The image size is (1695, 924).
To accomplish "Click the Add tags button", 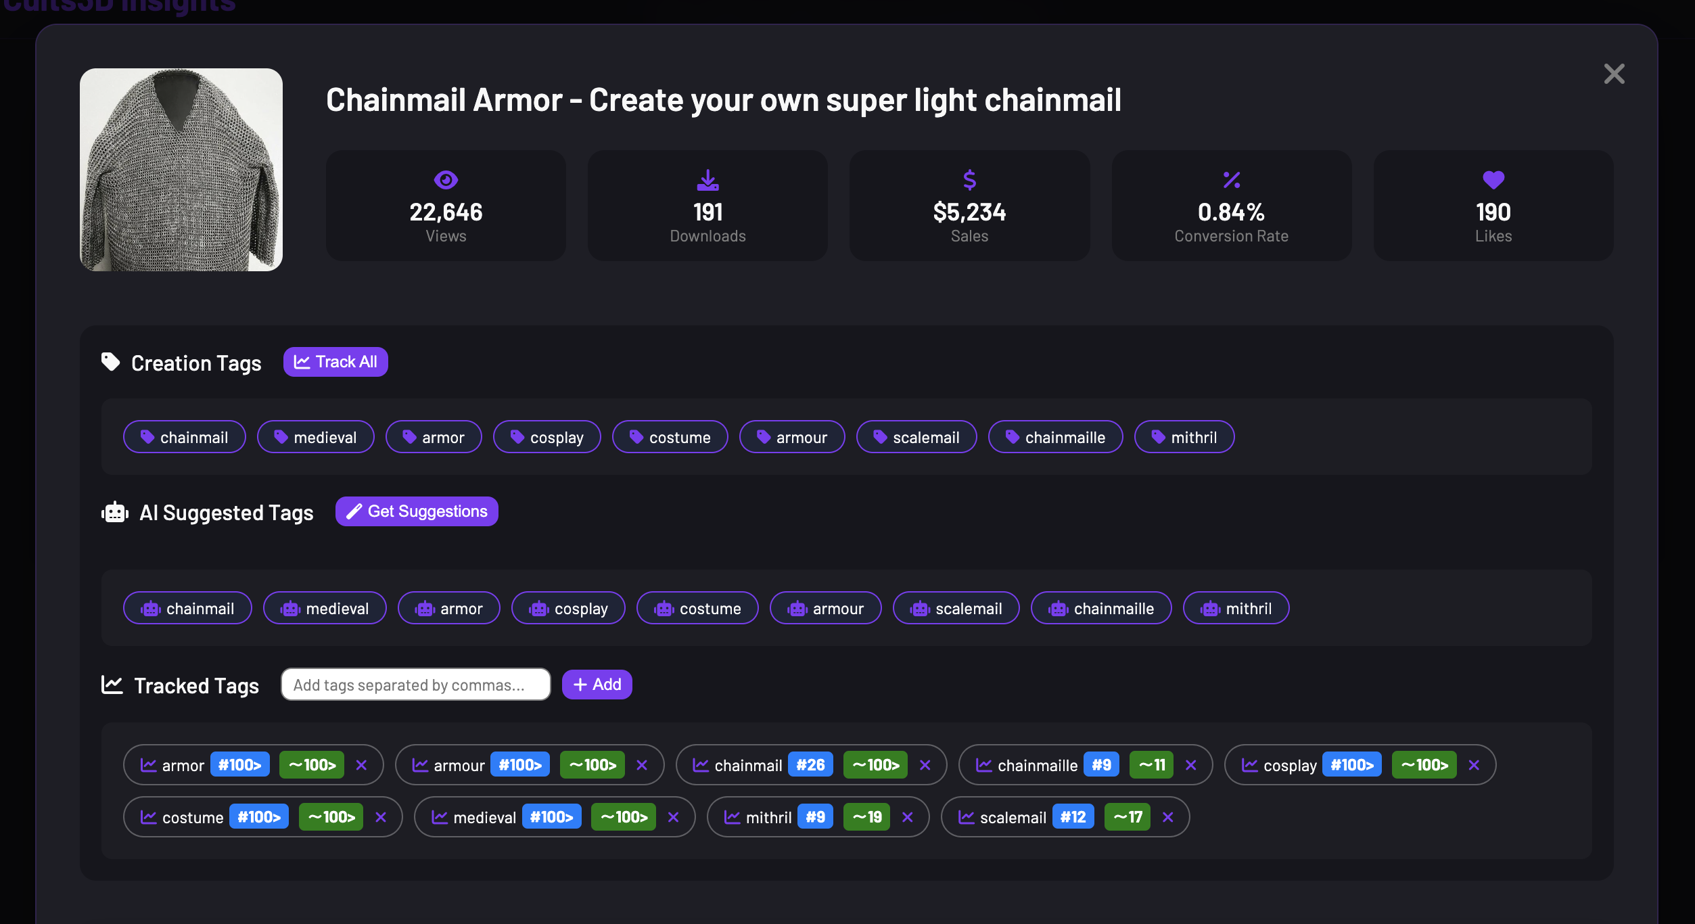I will pyautogui.click(x=597, y=685).
